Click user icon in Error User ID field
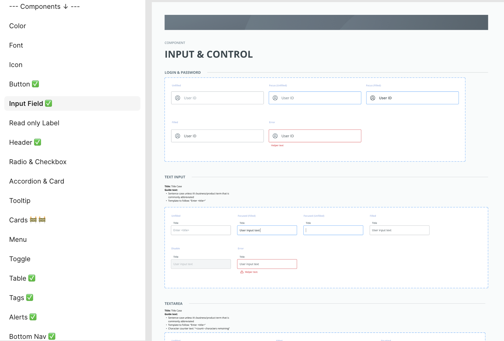 (x=275, y=136)
